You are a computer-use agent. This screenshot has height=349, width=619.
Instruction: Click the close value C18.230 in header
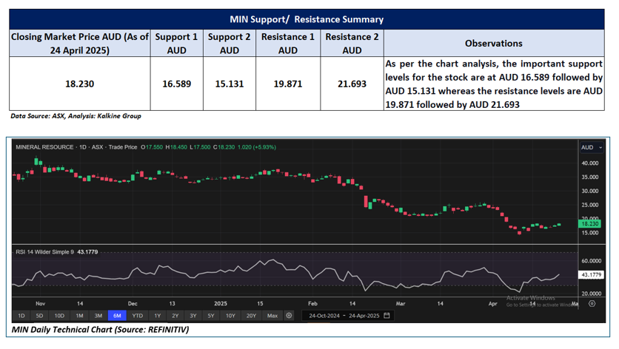coord(224,147)
